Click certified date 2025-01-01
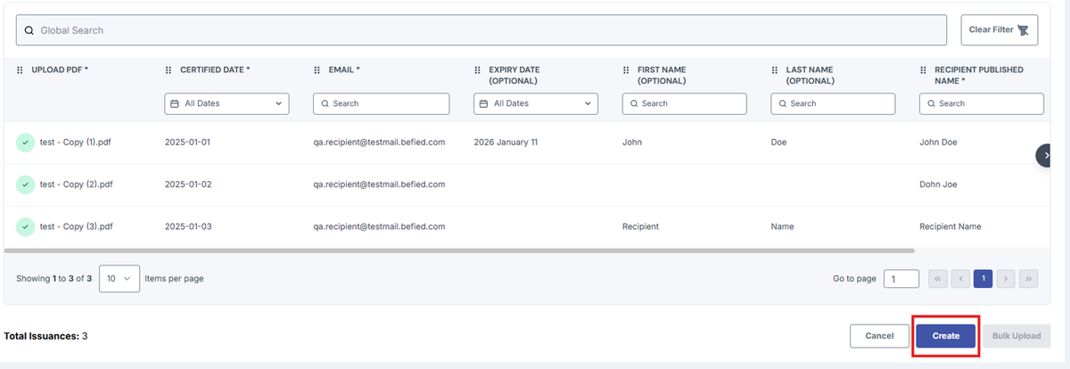 point(188,142)
